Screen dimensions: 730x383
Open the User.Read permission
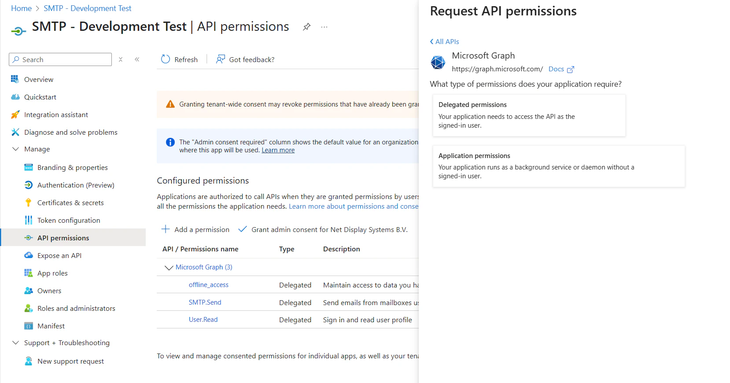coord(203,320)
